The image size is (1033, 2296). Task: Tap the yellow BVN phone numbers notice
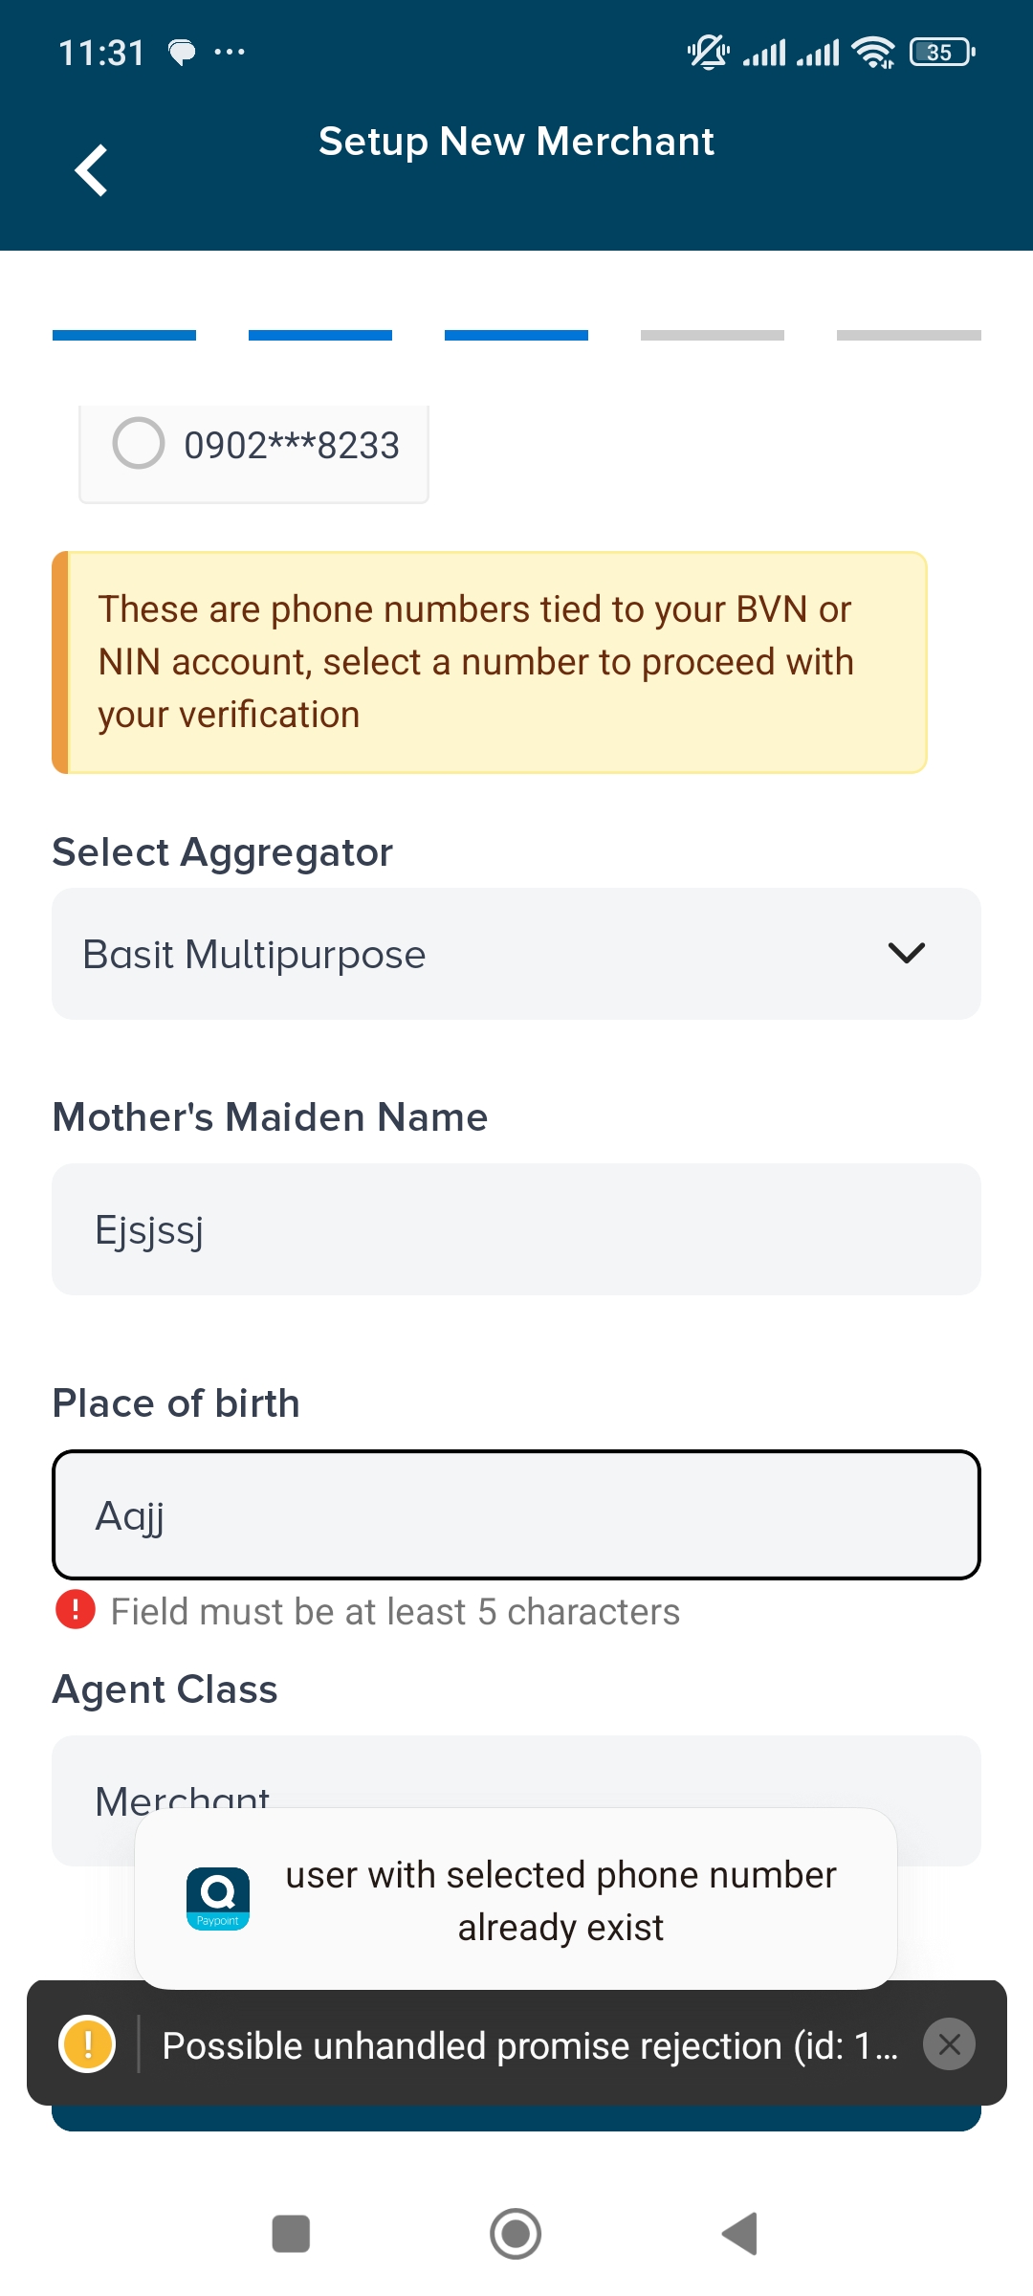(x=490, y=662)
